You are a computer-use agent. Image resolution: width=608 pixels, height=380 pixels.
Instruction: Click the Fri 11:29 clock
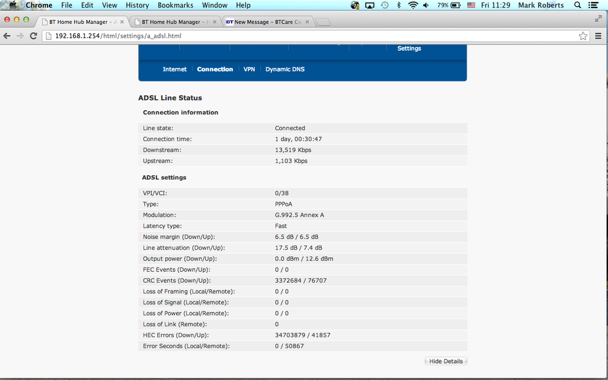click(495, 5)
